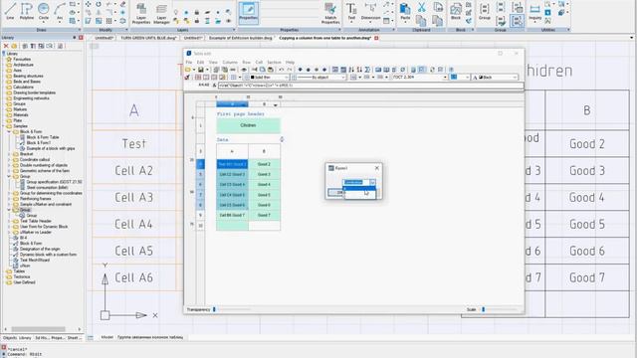Image resolution: width=637 pixels, height=358 pixels.
Task: Click the Move tool in Modify panel
Action: pos(88,4)
